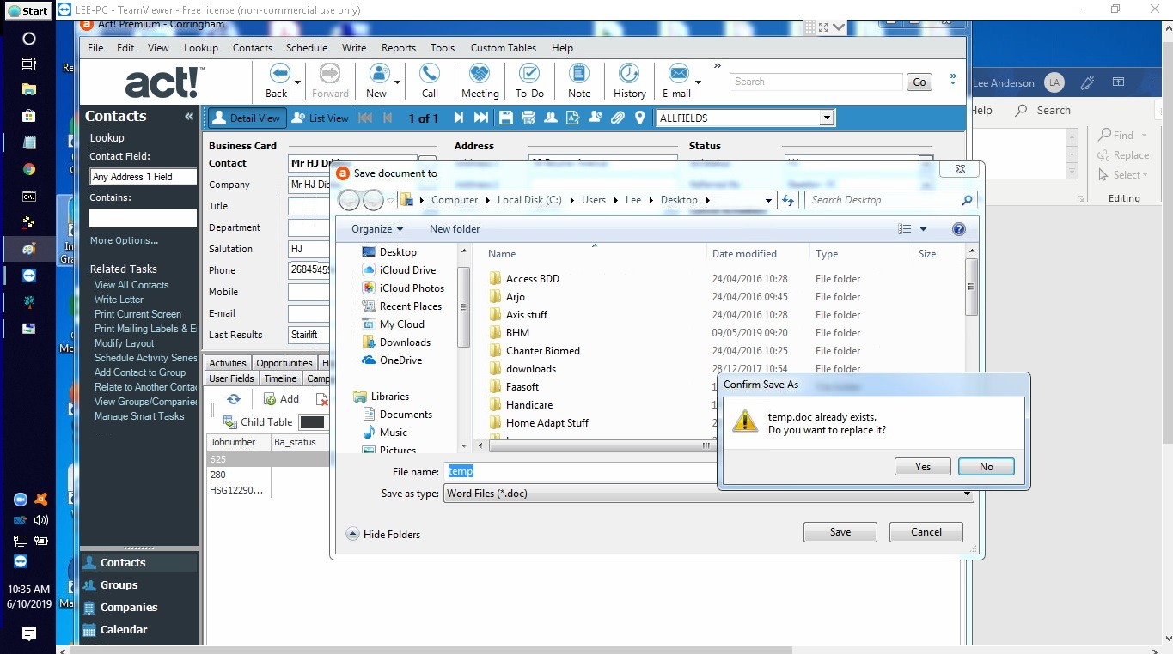Click No in Confirm Save As
1173x654 pixels.
pyautogui.click(x=986, y=467)
